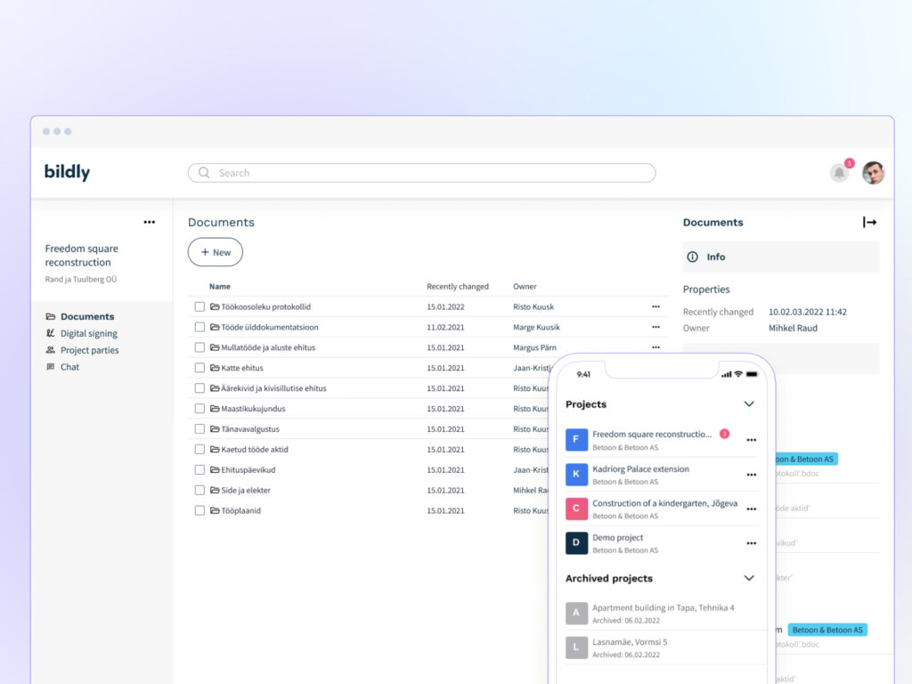Open Chat using its speech bubble icon

[x=51, y=367]
